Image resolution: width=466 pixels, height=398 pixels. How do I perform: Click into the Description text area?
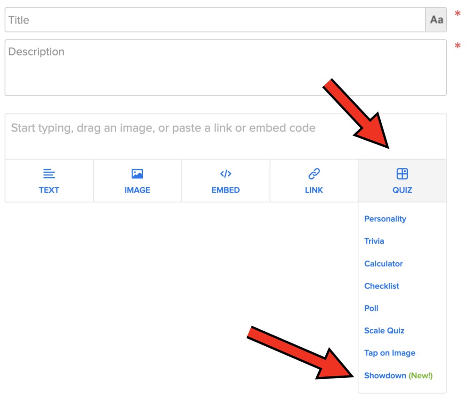pos(225,67)
